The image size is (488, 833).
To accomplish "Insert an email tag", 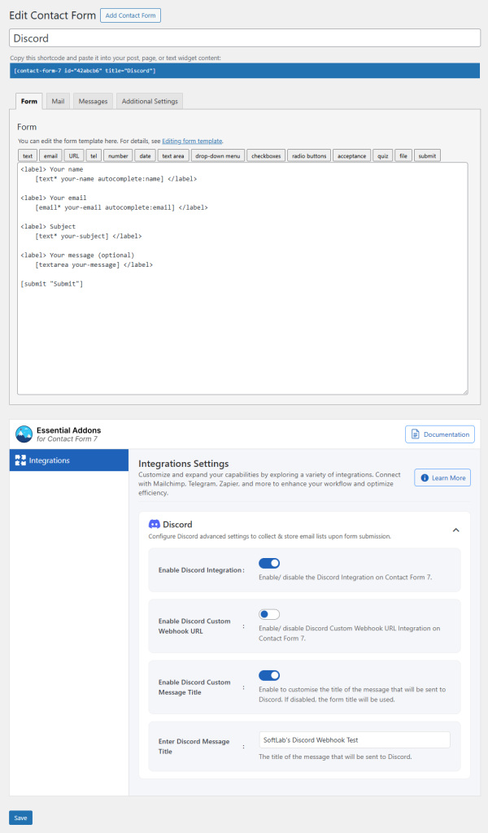I will pyautogui.click(x=50, y=155).
